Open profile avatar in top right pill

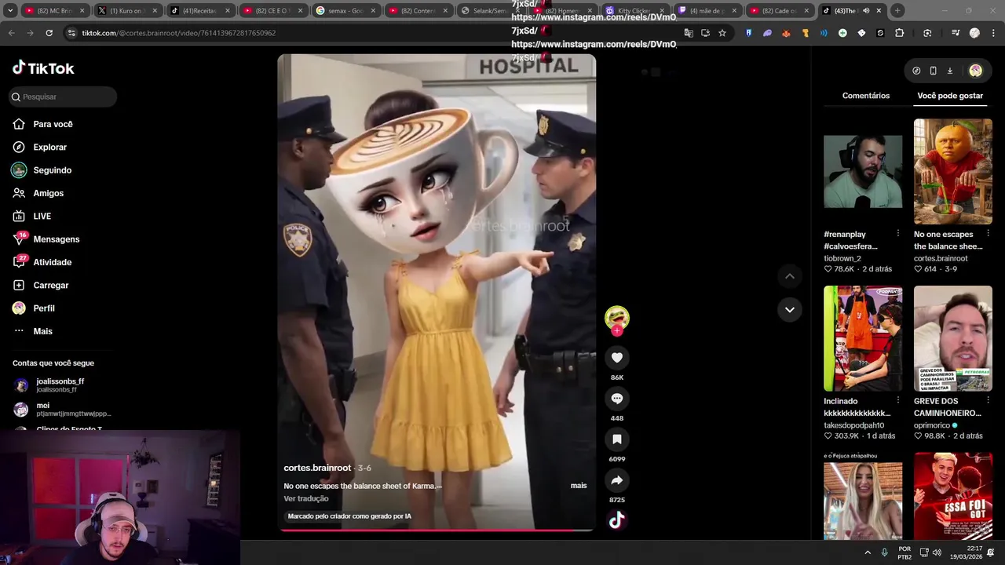click(x=975, y=71)
